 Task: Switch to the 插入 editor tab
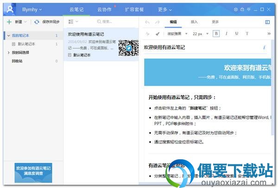(x=194, y=22)
